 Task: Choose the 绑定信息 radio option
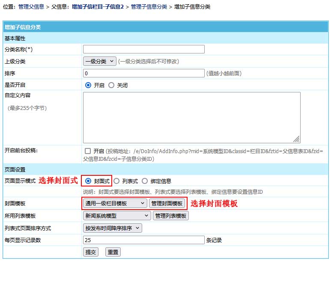145,181
